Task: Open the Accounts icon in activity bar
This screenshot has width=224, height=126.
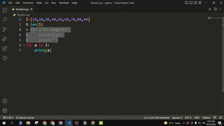Action: point(5,101)
